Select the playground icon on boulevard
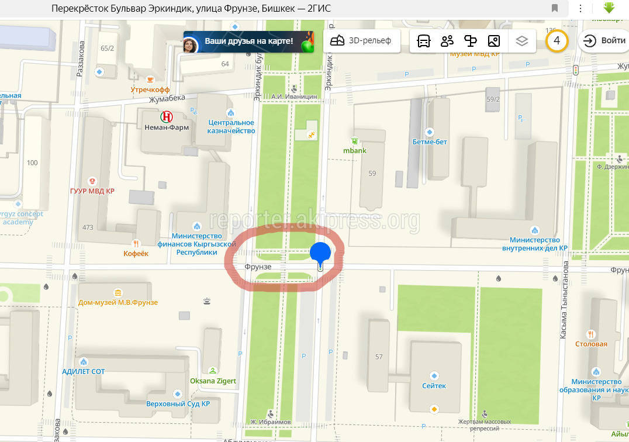The image size is (629, 442). [312, 135]
